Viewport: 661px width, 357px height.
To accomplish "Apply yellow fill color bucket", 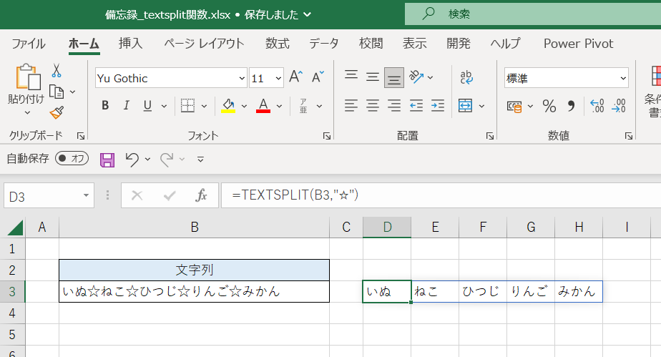I will pos(228,105).
